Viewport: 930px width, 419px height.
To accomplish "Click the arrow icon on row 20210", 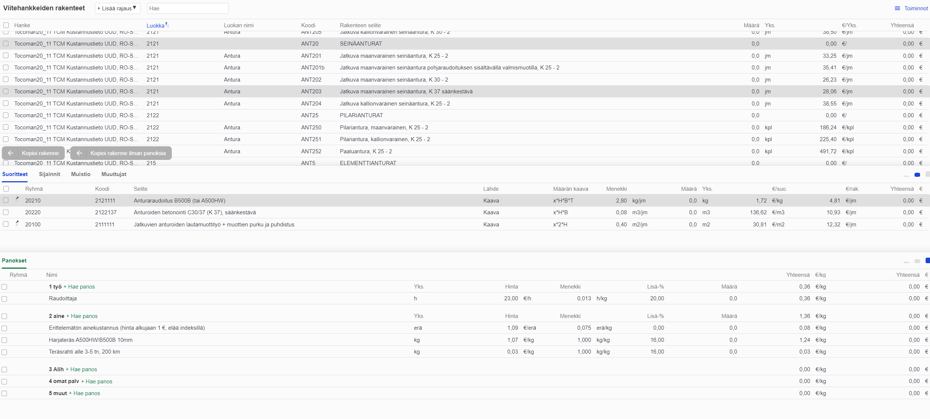I will pos(17,199).
